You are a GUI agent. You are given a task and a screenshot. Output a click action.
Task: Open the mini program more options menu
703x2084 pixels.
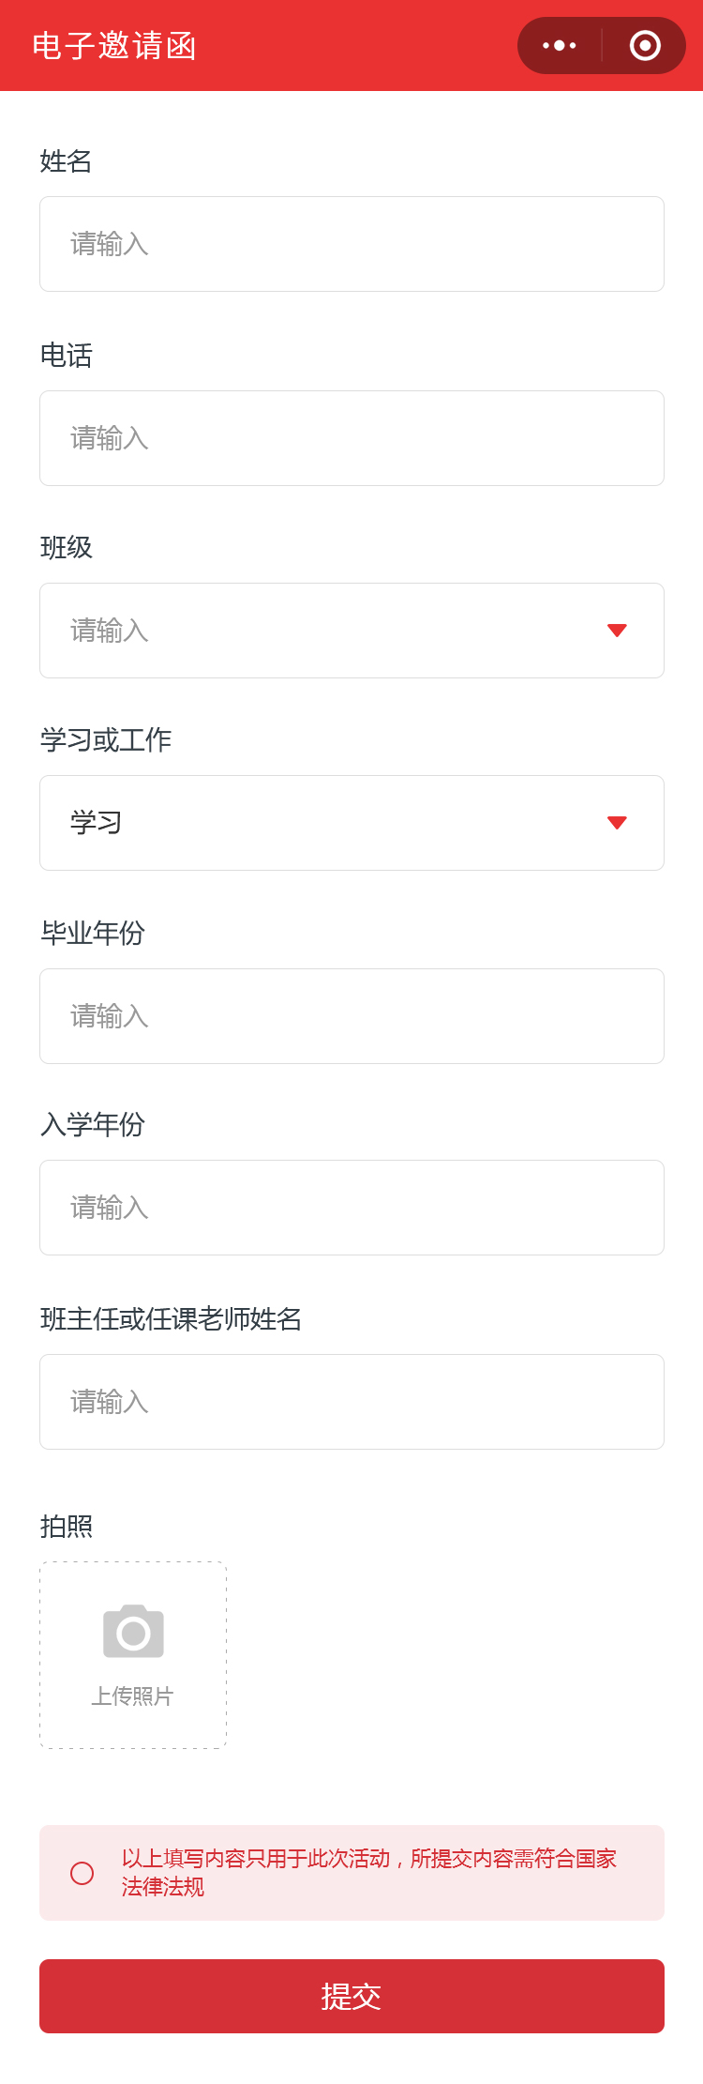click(x=560, y=45)
